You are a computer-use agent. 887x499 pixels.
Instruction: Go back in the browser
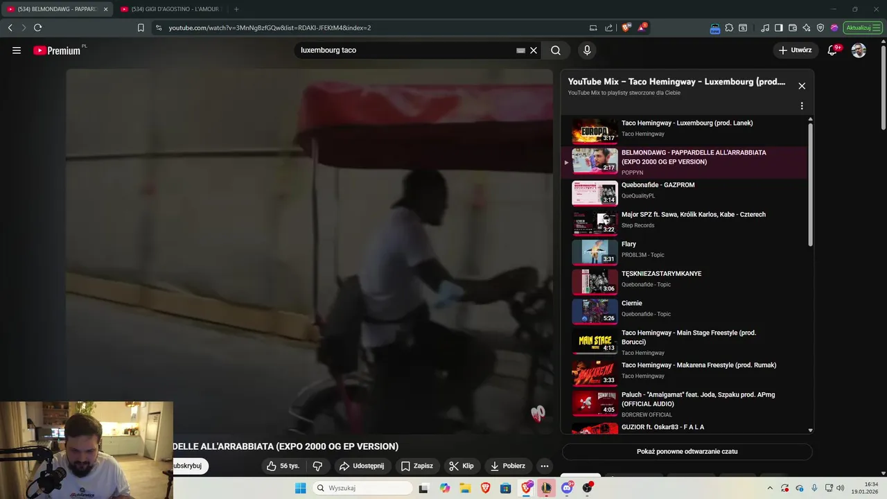pyautogui.click(x=10, y=28)
